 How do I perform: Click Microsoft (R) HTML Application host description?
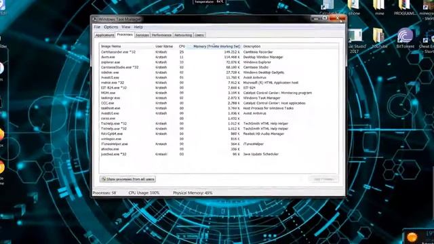click(271, 83)
